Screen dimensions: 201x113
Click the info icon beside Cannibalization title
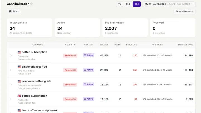(32, 4)
